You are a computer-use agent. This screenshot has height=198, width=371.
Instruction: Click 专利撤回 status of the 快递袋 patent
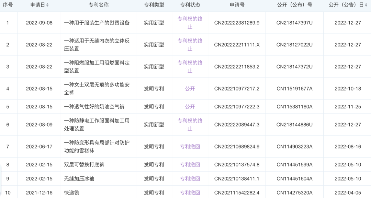pos(190,193)
